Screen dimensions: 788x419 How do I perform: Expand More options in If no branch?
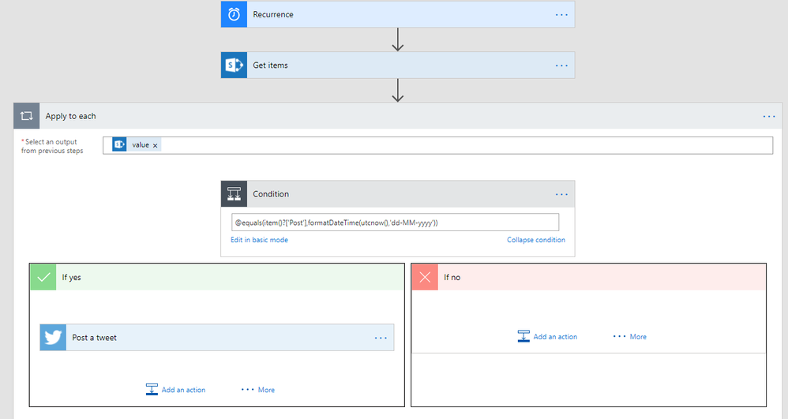pyautogui.click(x=630, y=337)
